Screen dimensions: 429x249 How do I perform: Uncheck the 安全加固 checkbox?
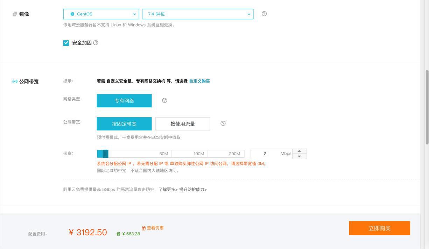click(66, 43)
